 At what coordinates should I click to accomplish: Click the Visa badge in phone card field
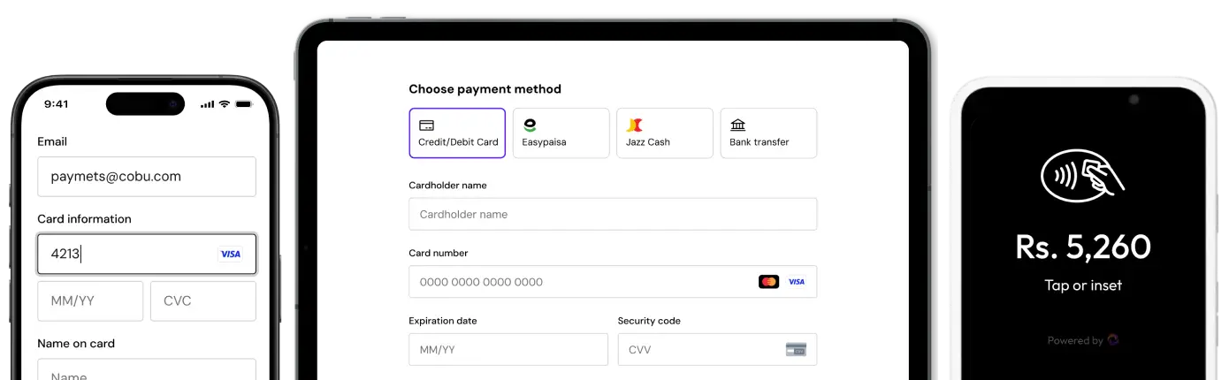pyautogui.click(x=230, y=255)
